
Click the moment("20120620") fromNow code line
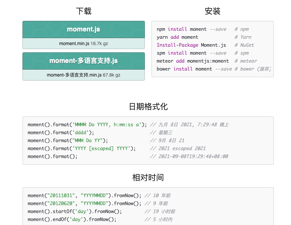pos(84,203)
